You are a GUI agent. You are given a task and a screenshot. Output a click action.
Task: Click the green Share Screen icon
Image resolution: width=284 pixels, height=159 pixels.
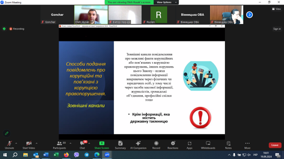coord(102,143)
